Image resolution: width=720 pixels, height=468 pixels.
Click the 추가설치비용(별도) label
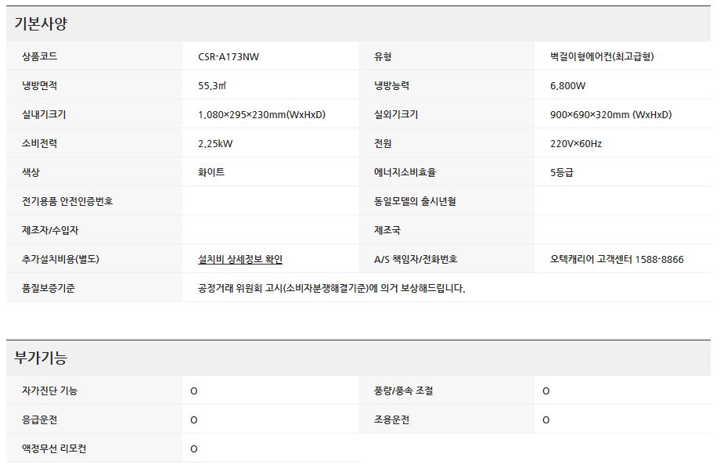pyautogui.click(x=60, y=259)
